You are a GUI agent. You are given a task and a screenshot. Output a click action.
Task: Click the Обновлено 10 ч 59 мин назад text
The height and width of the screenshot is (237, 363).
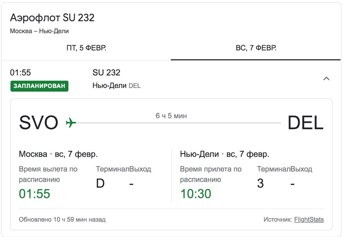click(62, 219)
